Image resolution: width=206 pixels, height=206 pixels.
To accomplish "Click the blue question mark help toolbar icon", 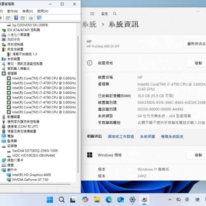I will [16, 18].
